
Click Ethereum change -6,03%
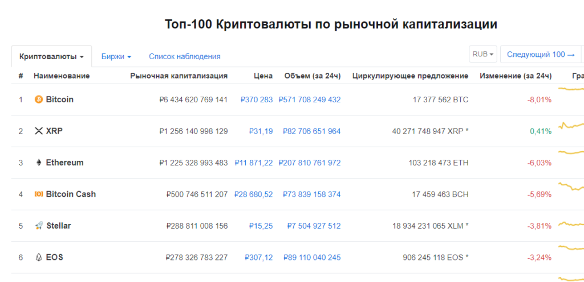click(x=540, y=163)
